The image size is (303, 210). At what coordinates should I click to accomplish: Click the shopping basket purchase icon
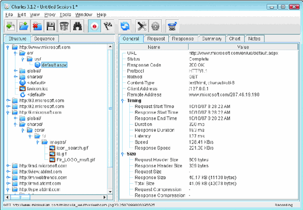coord(172,26)
